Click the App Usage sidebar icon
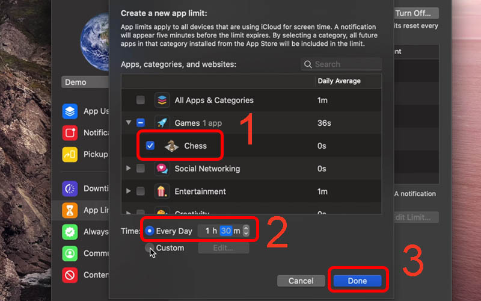 [x=70, y=111]
